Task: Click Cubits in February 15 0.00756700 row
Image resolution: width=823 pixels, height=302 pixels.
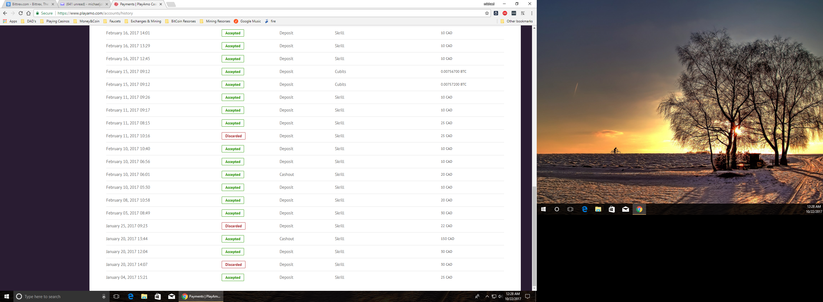Action: click(340, 72)
